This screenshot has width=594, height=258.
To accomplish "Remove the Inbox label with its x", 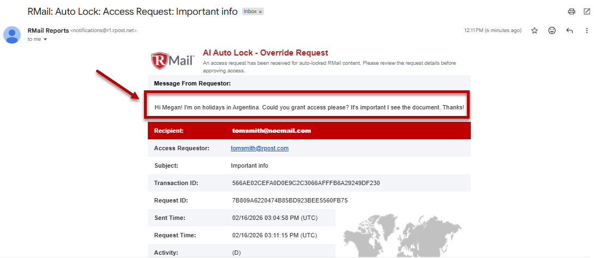I will (x=260, y=11).
